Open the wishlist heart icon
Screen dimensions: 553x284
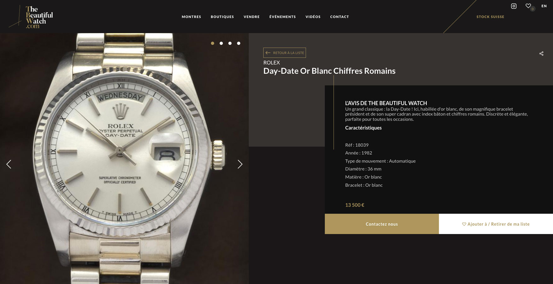528,6
